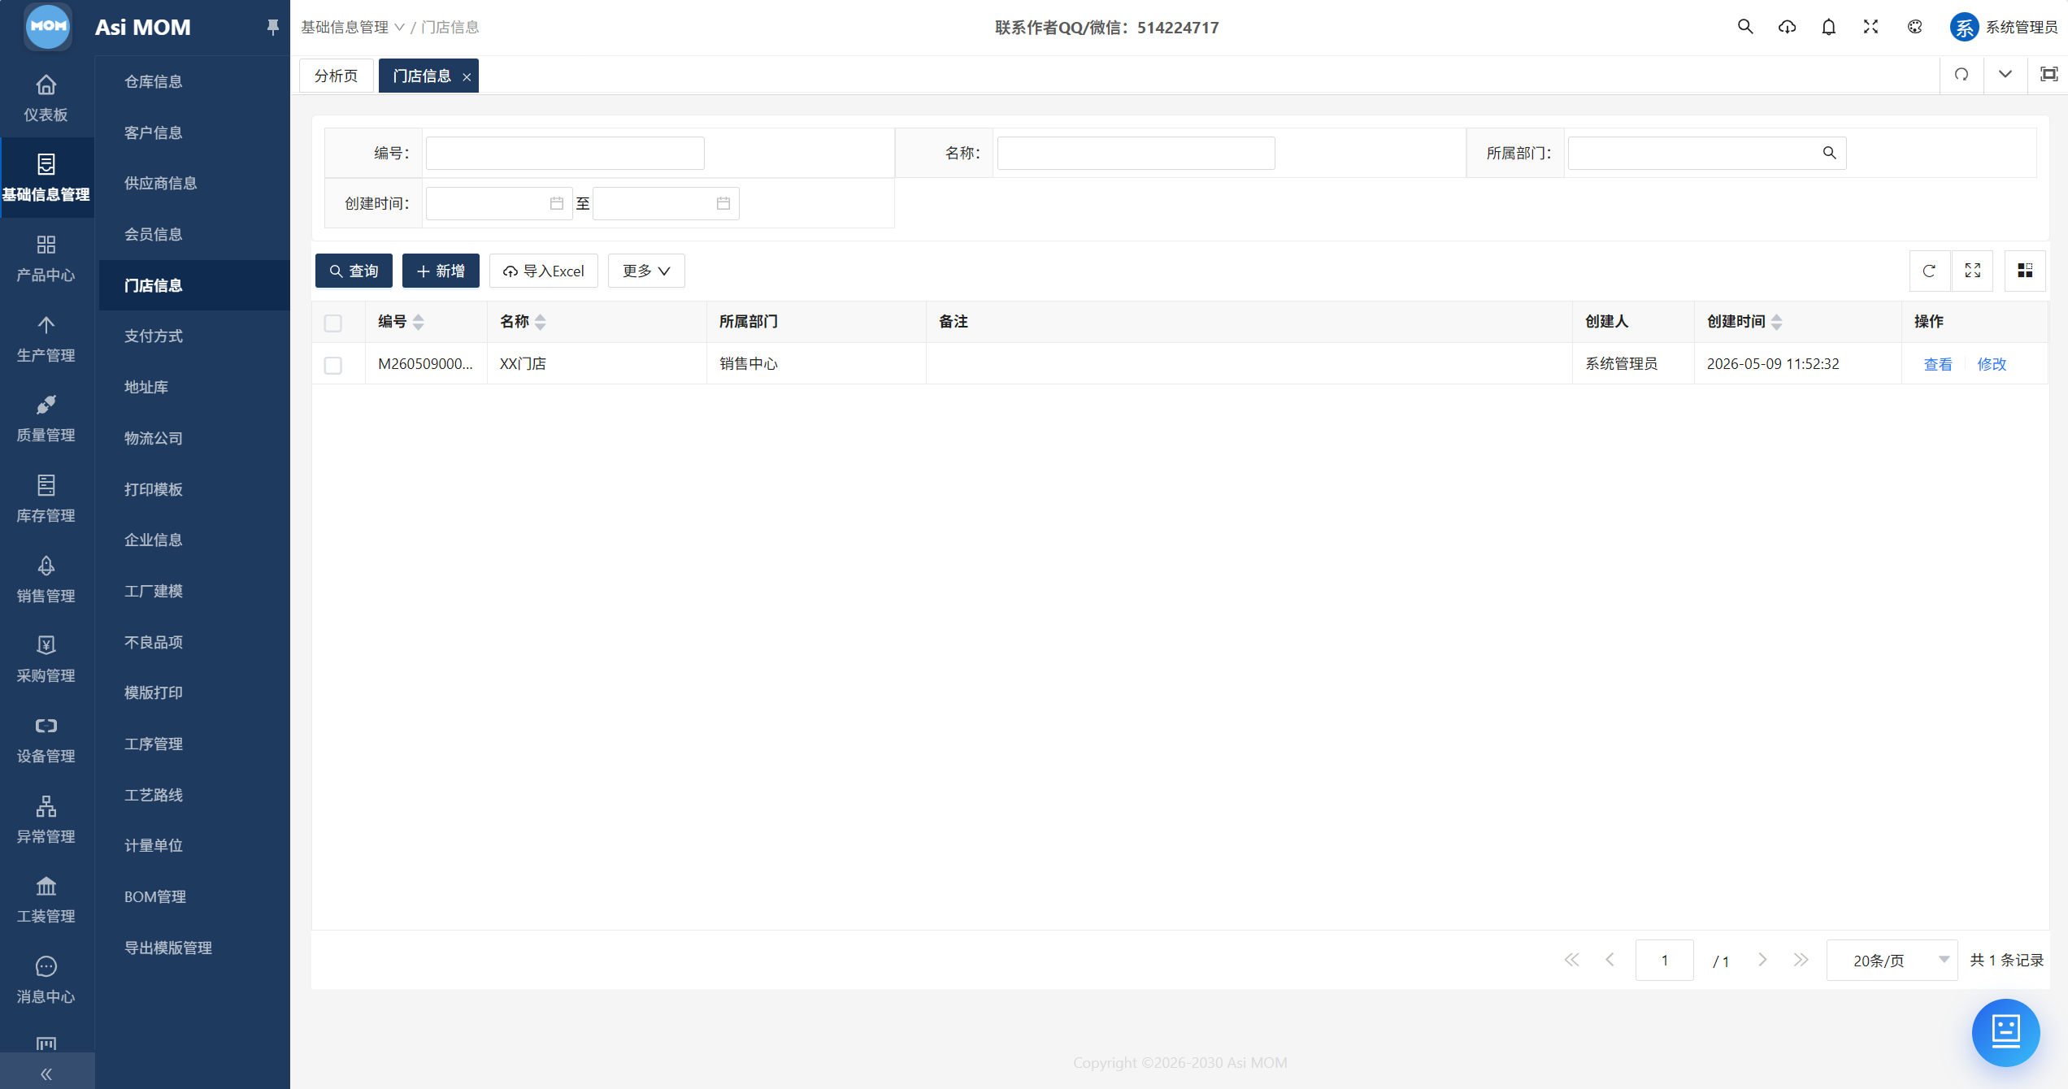Open notifications with the bell icon

click(1829, 27)
